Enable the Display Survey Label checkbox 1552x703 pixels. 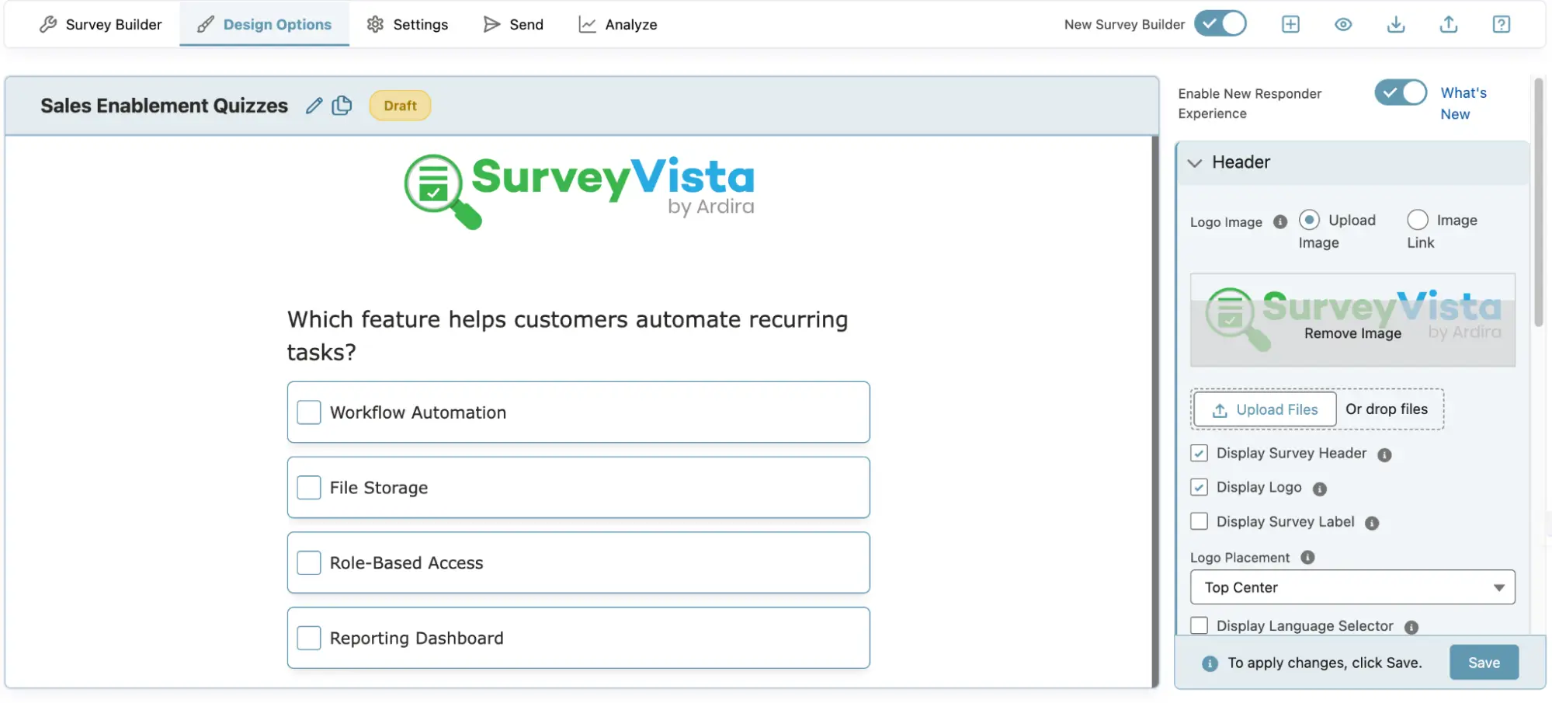point(1200,521)
